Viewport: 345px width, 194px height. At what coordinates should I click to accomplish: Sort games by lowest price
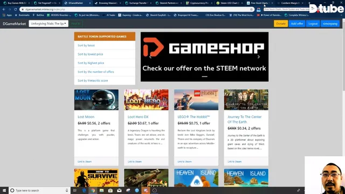point(90,54)
